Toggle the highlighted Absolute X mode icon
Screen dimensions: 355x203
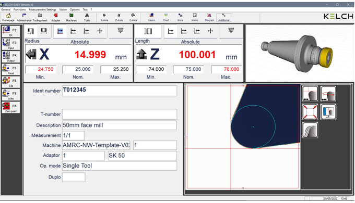coord(60,31)
